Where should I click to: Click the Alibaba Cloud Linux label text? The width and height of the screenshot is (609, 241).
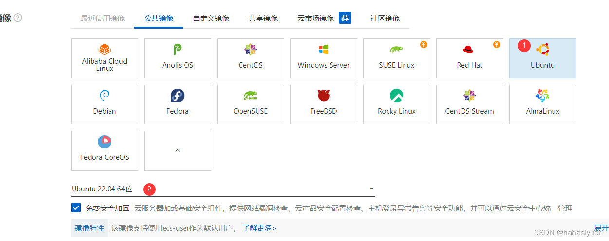click(x=105, y=65)
